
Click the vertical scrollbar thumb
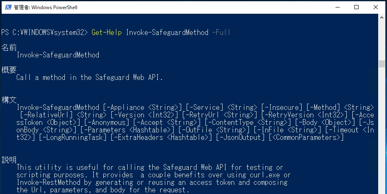coord(382,64)
